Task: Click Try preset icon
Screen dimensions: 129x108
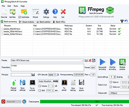Action: 64,82
